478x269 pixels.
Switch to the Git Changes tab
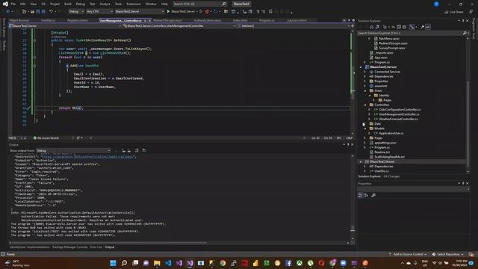(391, 176)
